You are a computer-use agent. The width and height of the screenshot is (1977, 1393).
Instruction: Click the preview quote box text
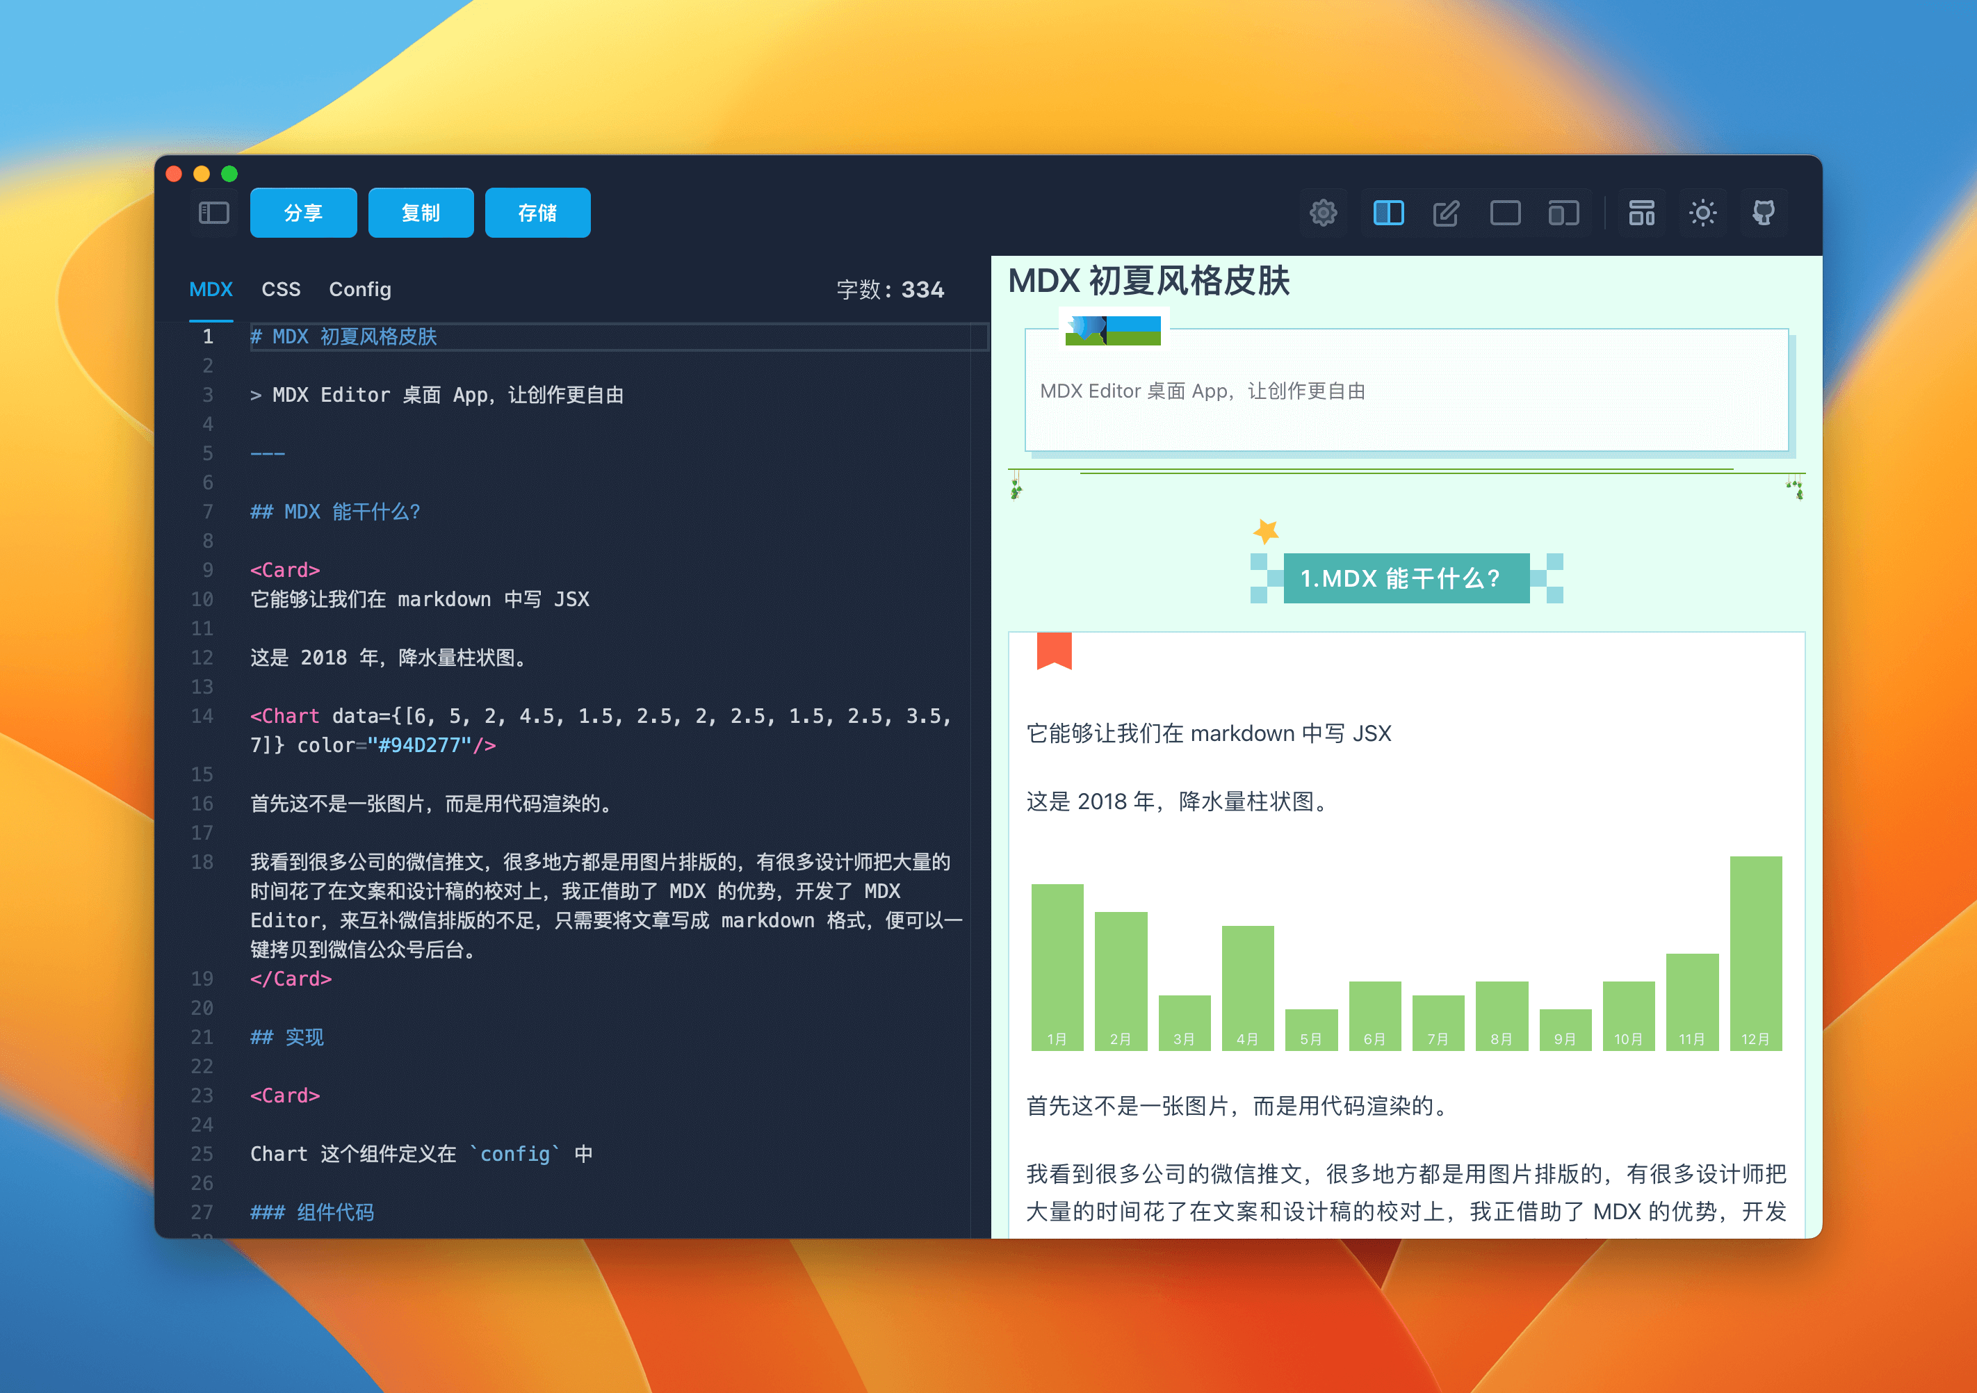1203,391
